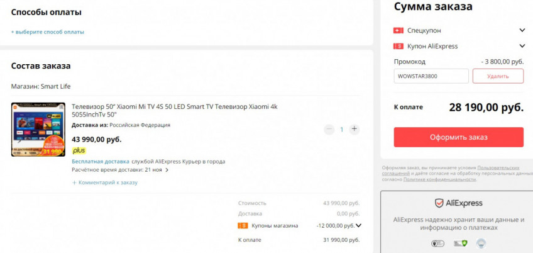Click Магазин: Smart Life store name
Screen dimensions: 533x253
click(x=41, y=86)
